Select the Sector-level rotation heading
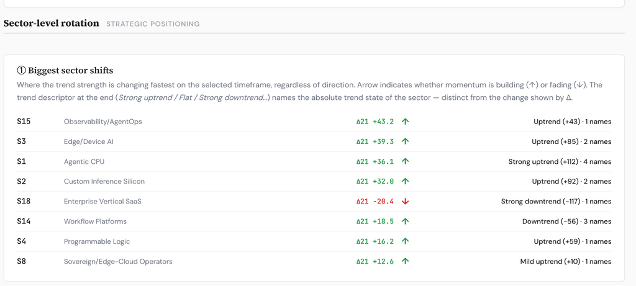The image size is (636, 286). pyautogui.click(x=51, y=23)
